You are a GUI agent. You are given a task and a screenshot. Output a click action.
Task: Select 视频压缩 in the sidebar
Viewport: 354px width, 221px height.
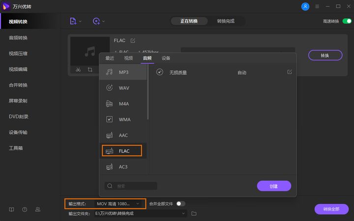click(18, 54)
